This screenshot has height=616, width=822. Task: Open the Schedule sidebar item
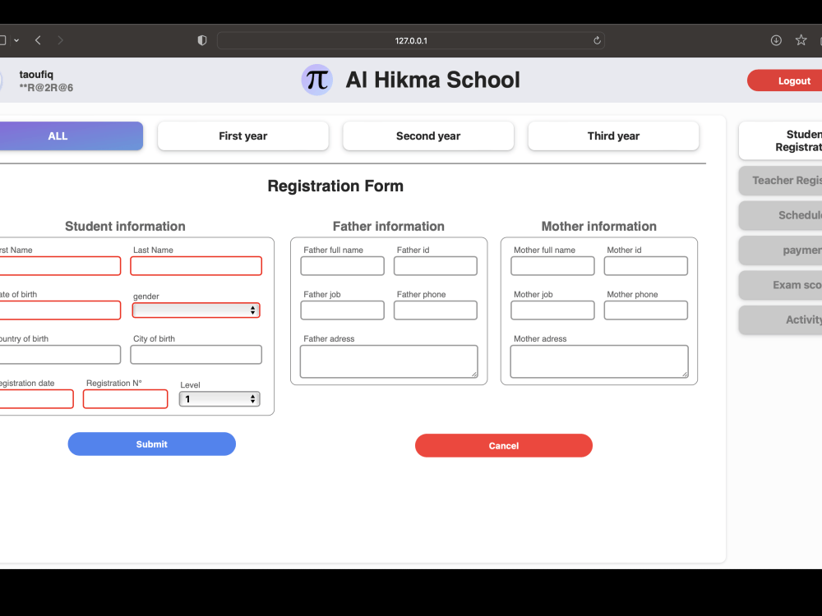[x=781, y=215]
